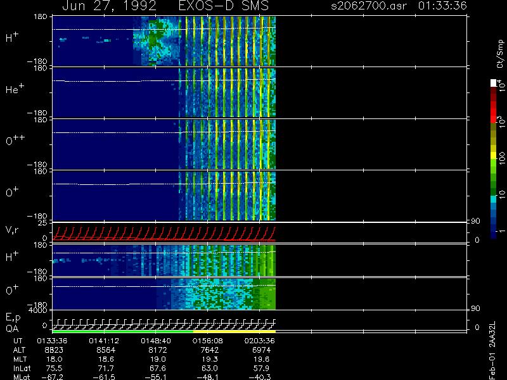Click the "ALT" row header

pos(19,350)
